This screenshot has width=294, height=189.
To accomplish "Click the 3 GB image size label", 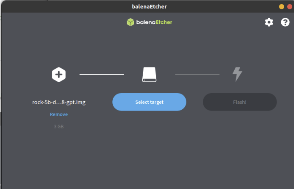I will [x=59, y=127].
